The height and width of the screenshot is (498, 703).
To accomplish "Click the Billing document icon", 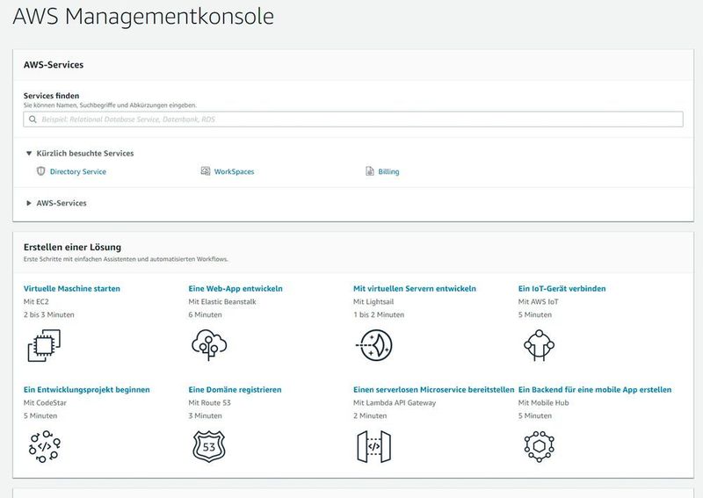I will pyautogui.click(x=370, y=171).
